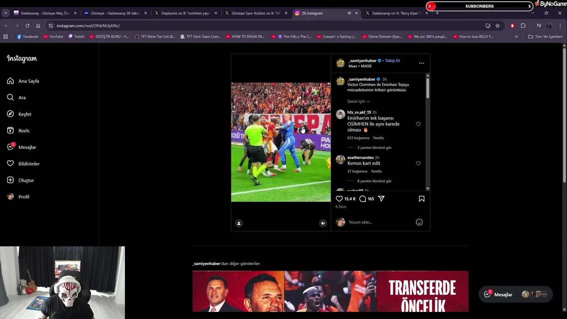Open a new browser tab
The width and height of the screenshot is (567, 319).
click(437, 13)
